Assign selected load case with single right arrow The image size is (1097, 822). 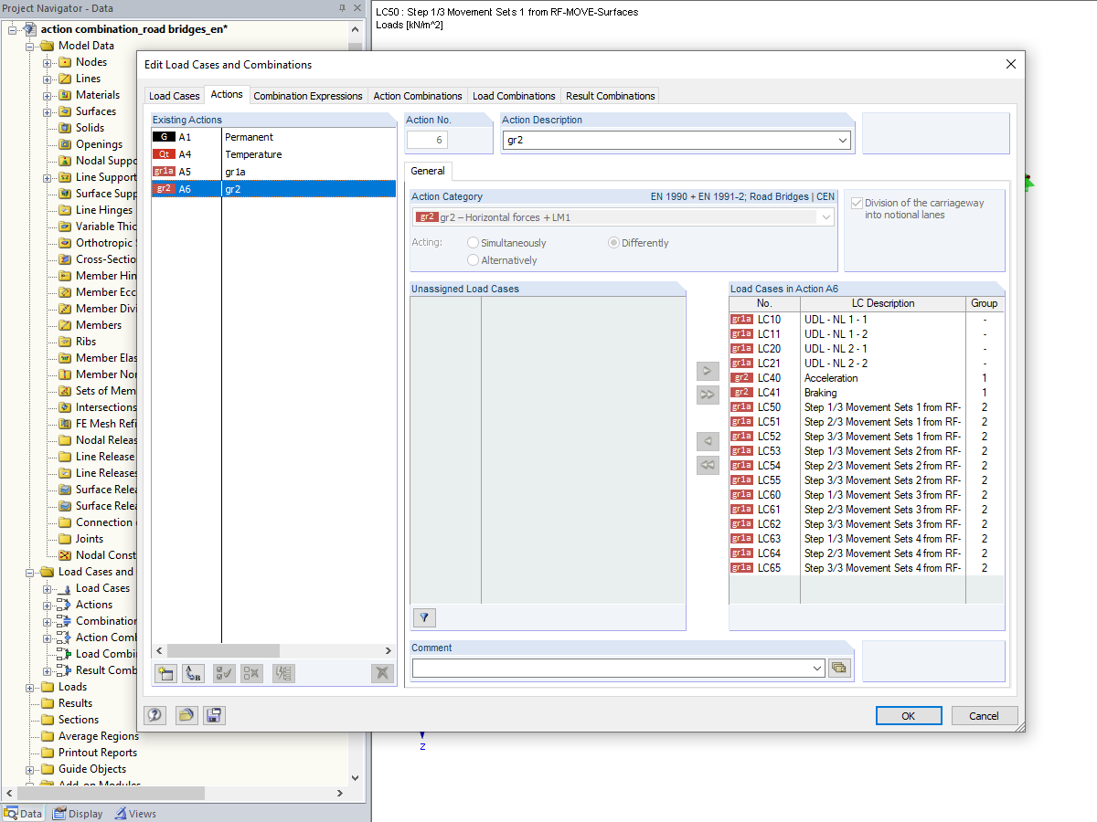tap(708, 372)
